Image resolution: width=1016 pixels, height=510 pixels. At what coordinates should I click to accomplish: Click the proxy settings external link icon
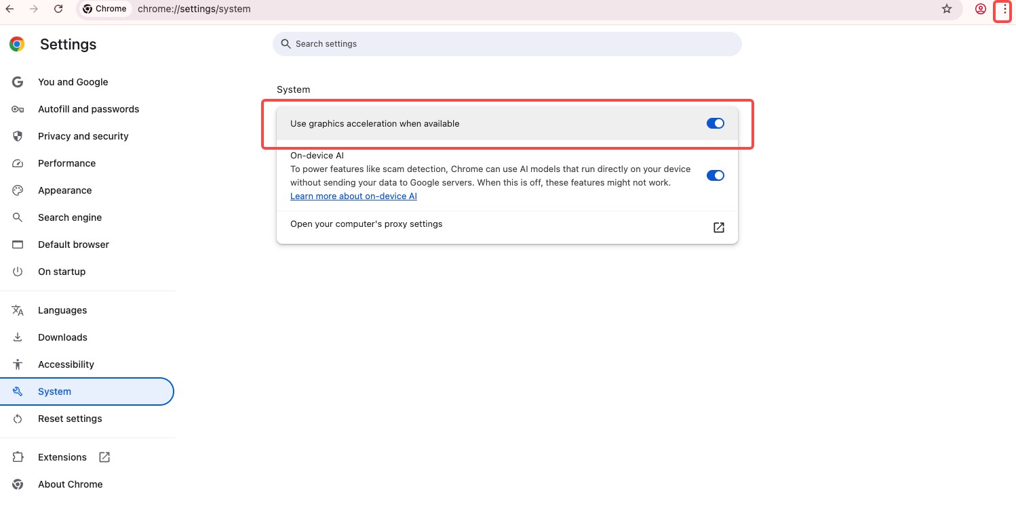[x=718, y=228]
